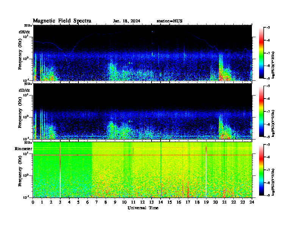Click the -9 tick on the Riometer colorbar
This screenshot has height=232, width=300.
pyautogui.click(x=268, y=195)
